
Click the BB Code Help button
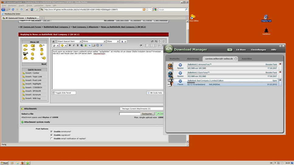[155, 93]
